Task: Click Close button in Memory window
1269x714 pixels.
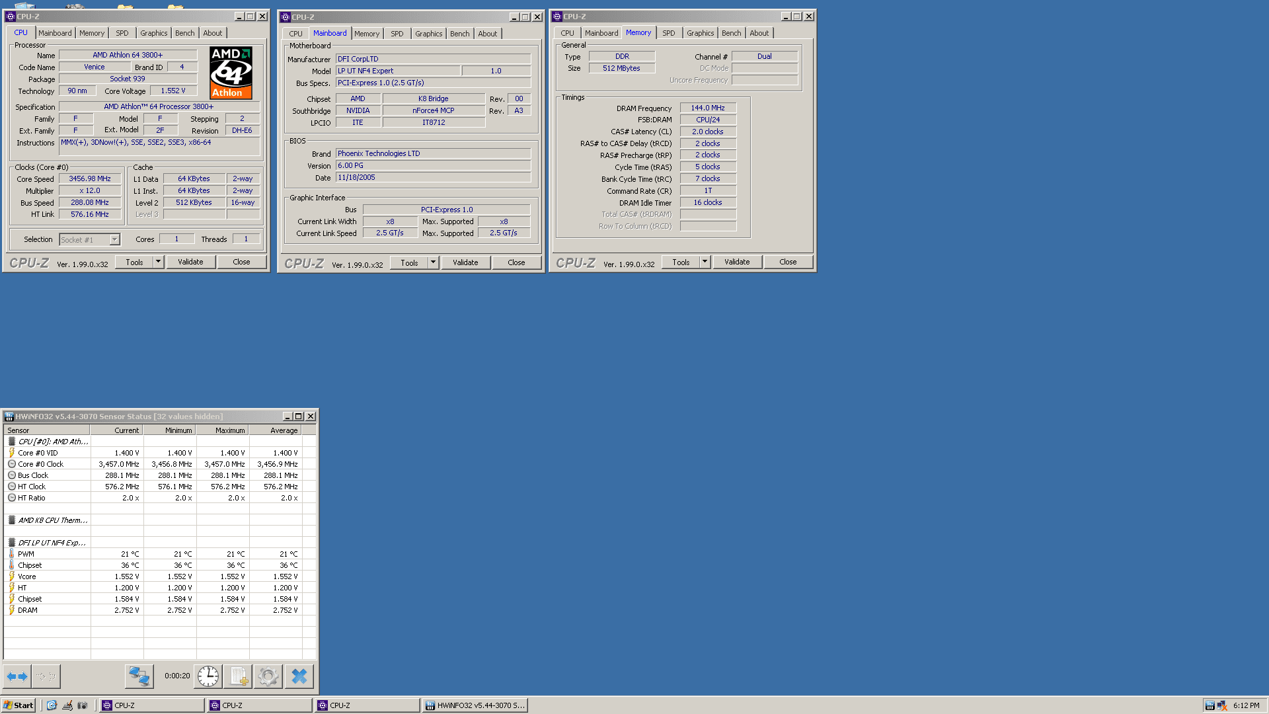Action: pos(788,262)
